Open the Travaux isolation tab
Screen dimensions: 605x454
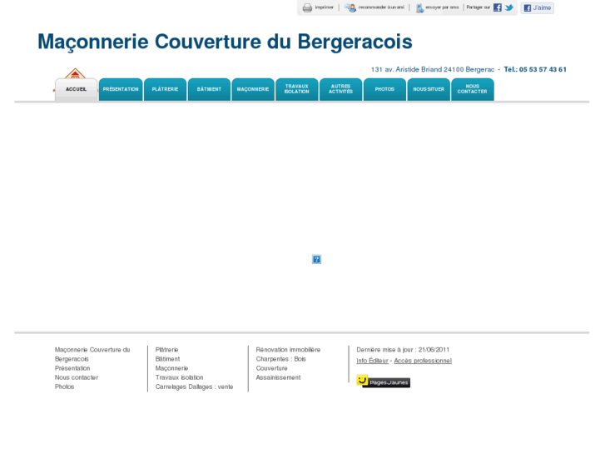[x=297, y=90]
